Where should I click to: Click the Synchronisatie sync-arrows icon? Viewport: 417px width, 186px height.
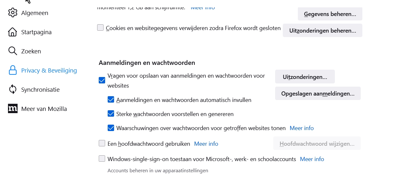point(13,89)
